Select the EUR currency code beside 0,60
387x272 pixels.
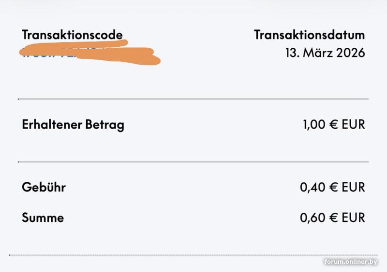coord(353,218)
